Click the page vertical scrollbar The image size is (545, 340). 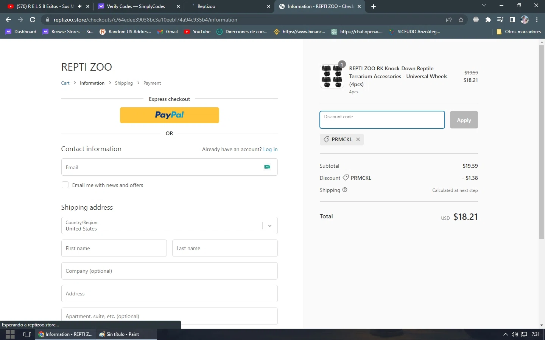tap(542, 142)
